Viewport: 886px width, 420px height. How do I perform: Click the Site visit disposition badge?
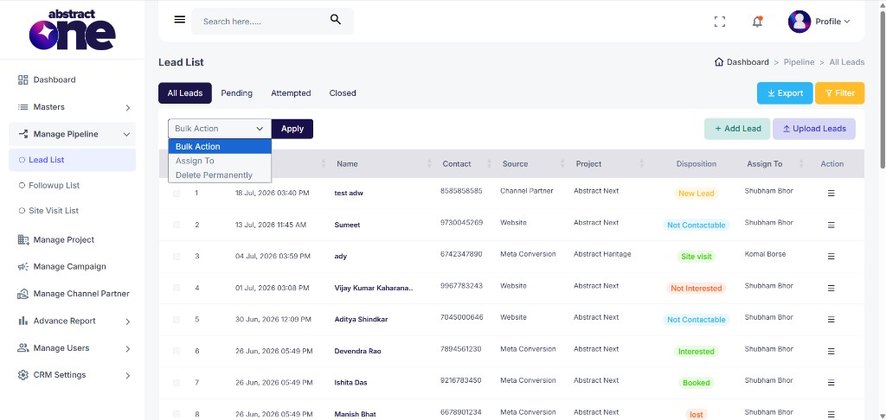tap(697, 257)
